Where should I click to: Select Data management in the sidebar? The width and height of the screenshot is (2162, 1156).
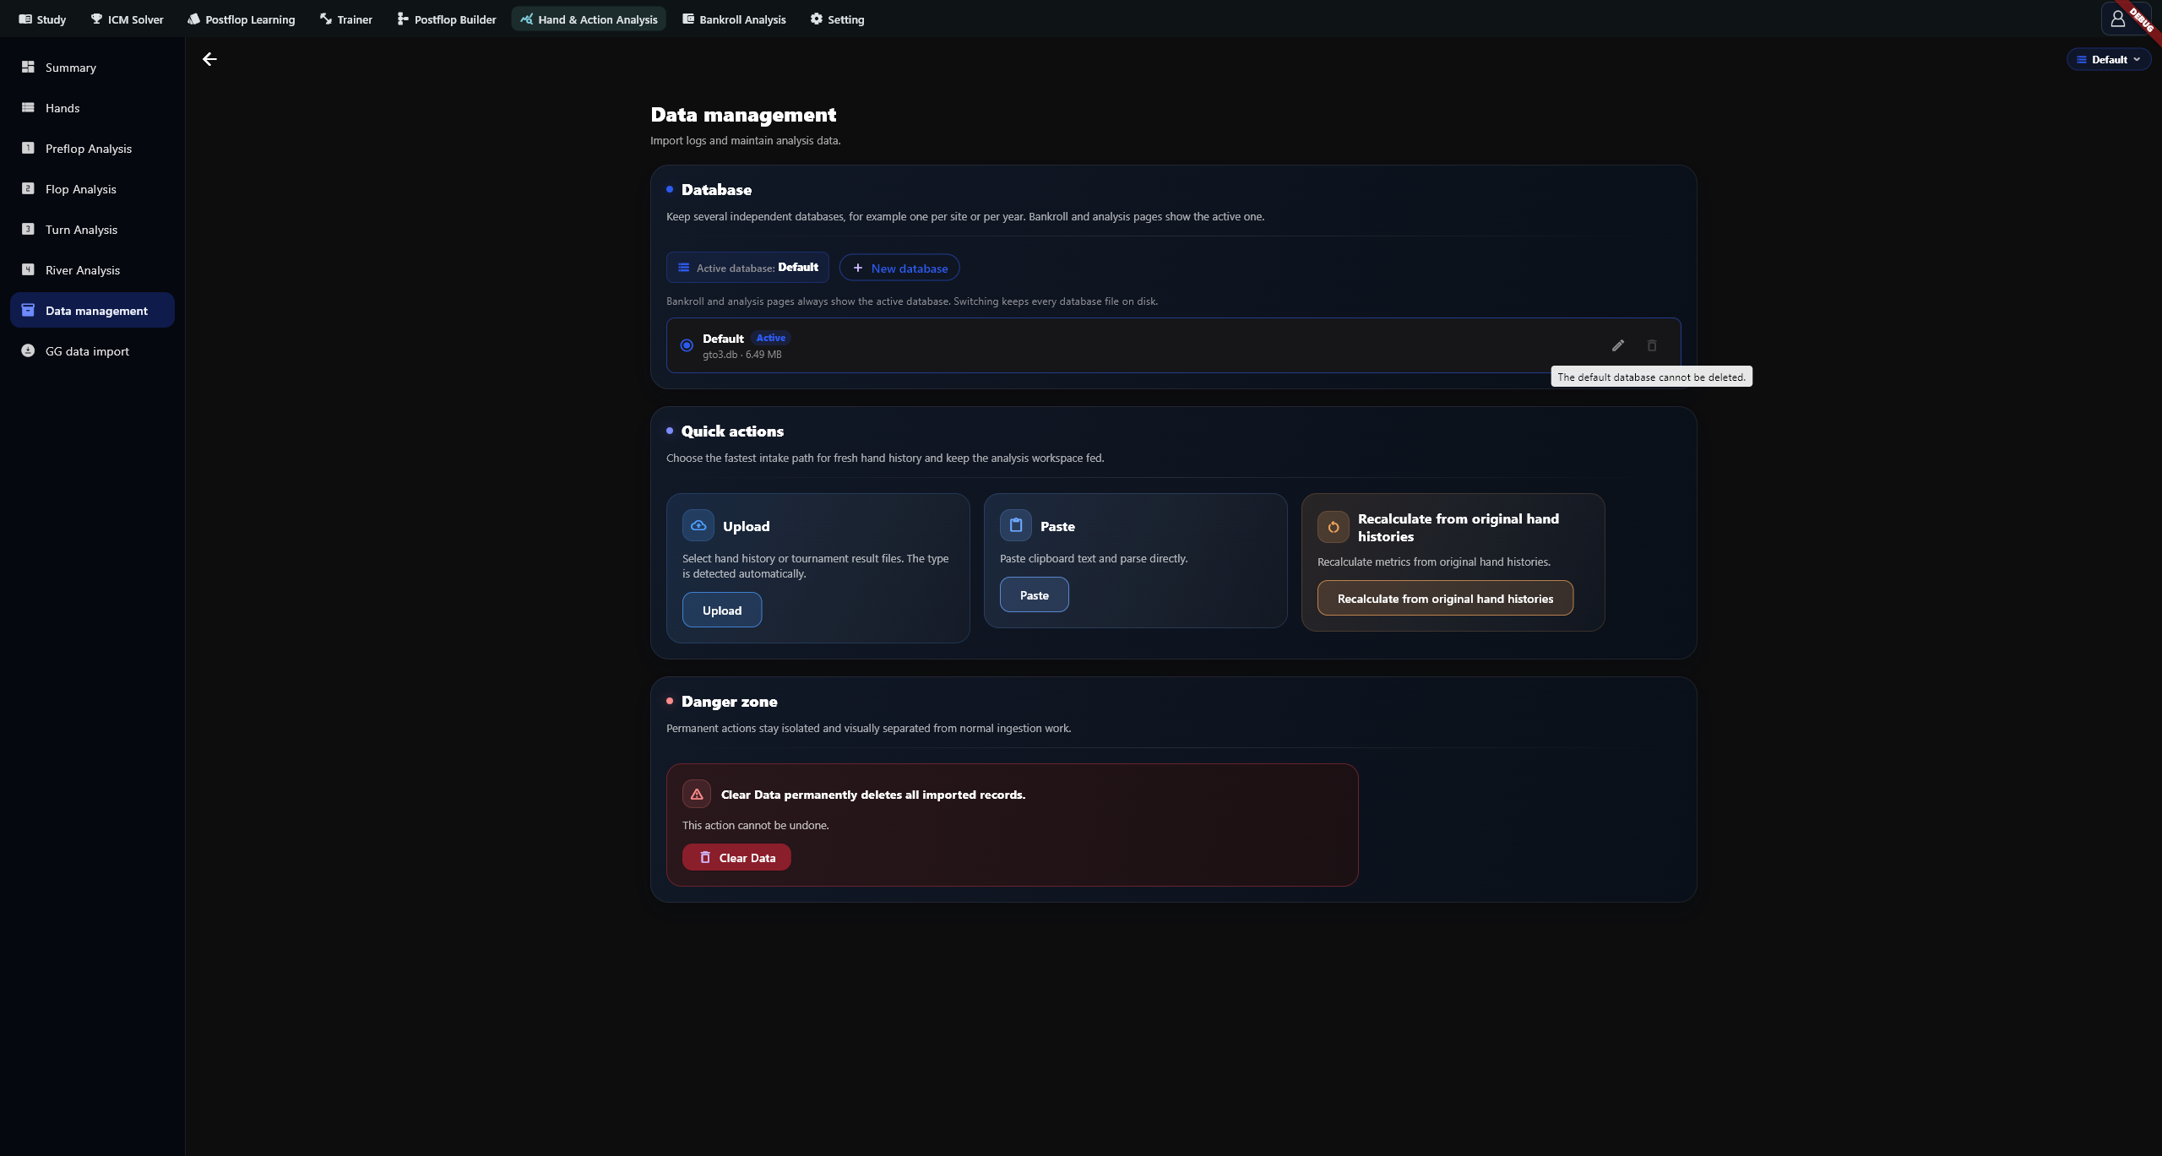[x=92, y=310]
